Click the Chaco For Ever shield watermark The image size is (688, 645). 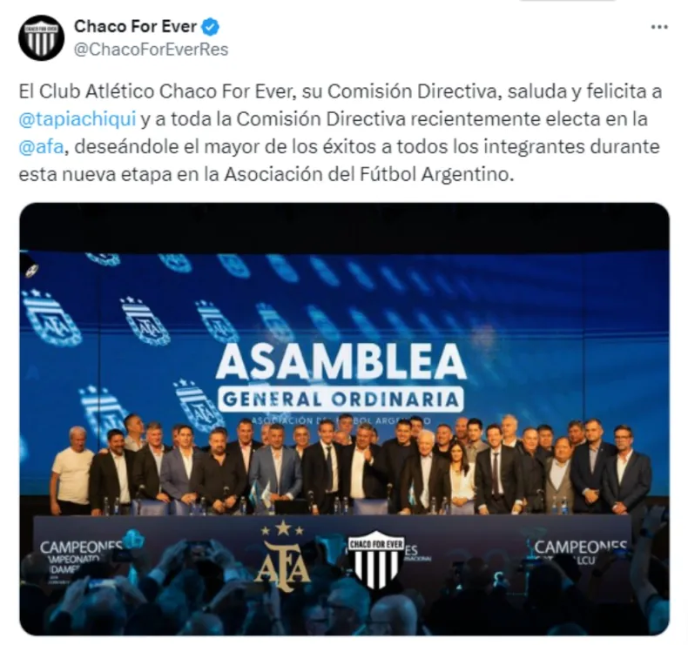coord(376,560)
